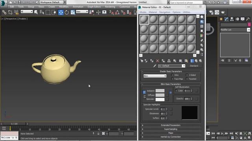Open Hierarchy tab in command panel

pyautogui.click(x=232, y=19)
